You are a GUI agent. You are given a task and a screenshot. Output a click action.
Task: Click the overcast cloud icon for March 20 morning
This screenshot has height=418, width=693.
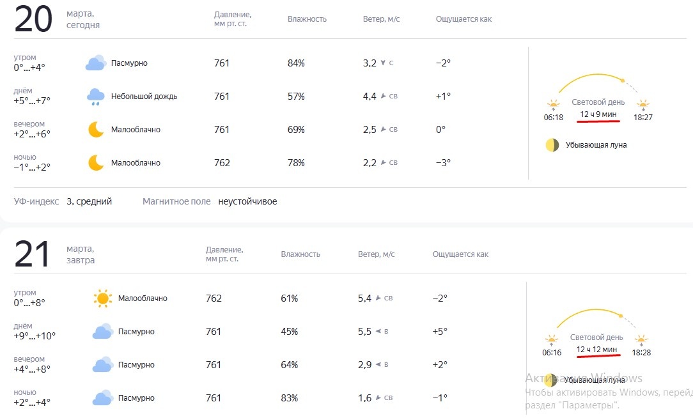(x=95, y=63)
